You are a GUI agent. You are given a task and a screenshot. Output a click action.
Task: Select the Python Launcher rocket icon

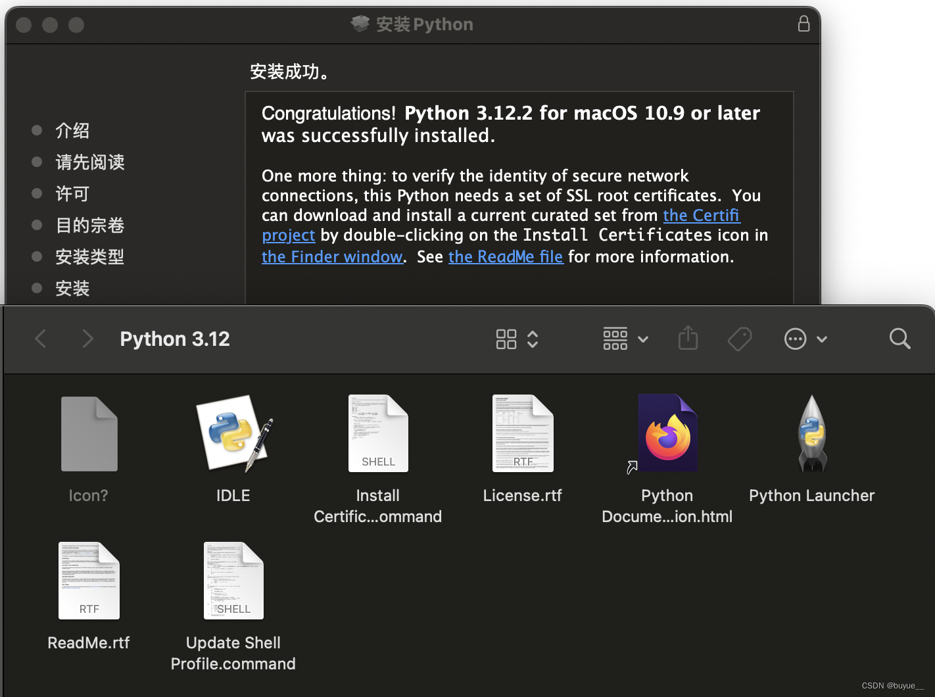tap(812, 433)
